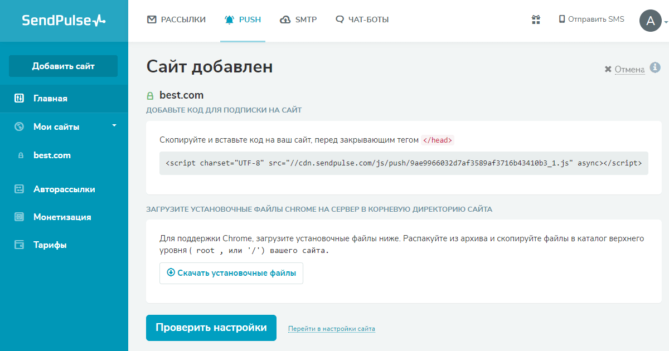This screenshot has height=351, width=669.
Task: Click the globe icon beside Мои сайты
Action: [19, 127]
